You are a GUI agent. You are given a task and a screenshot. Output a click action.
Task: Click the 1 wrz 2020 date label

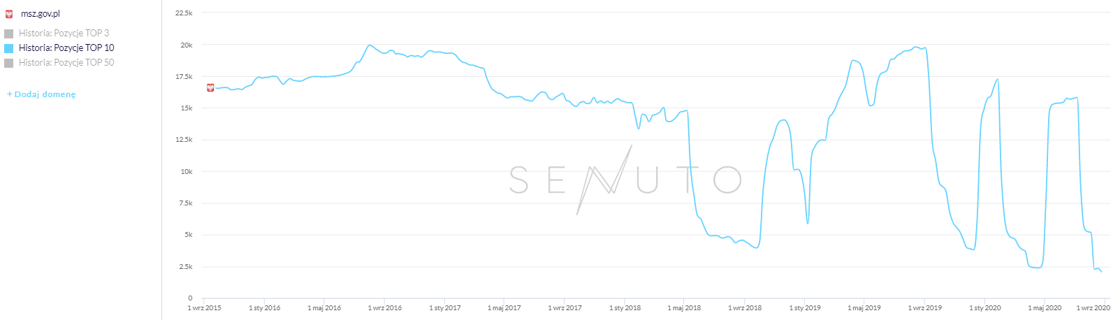1093,308
